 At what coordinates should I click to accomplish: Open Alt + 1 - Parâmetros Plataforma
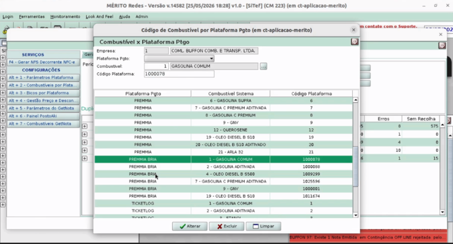coord(44,77)
